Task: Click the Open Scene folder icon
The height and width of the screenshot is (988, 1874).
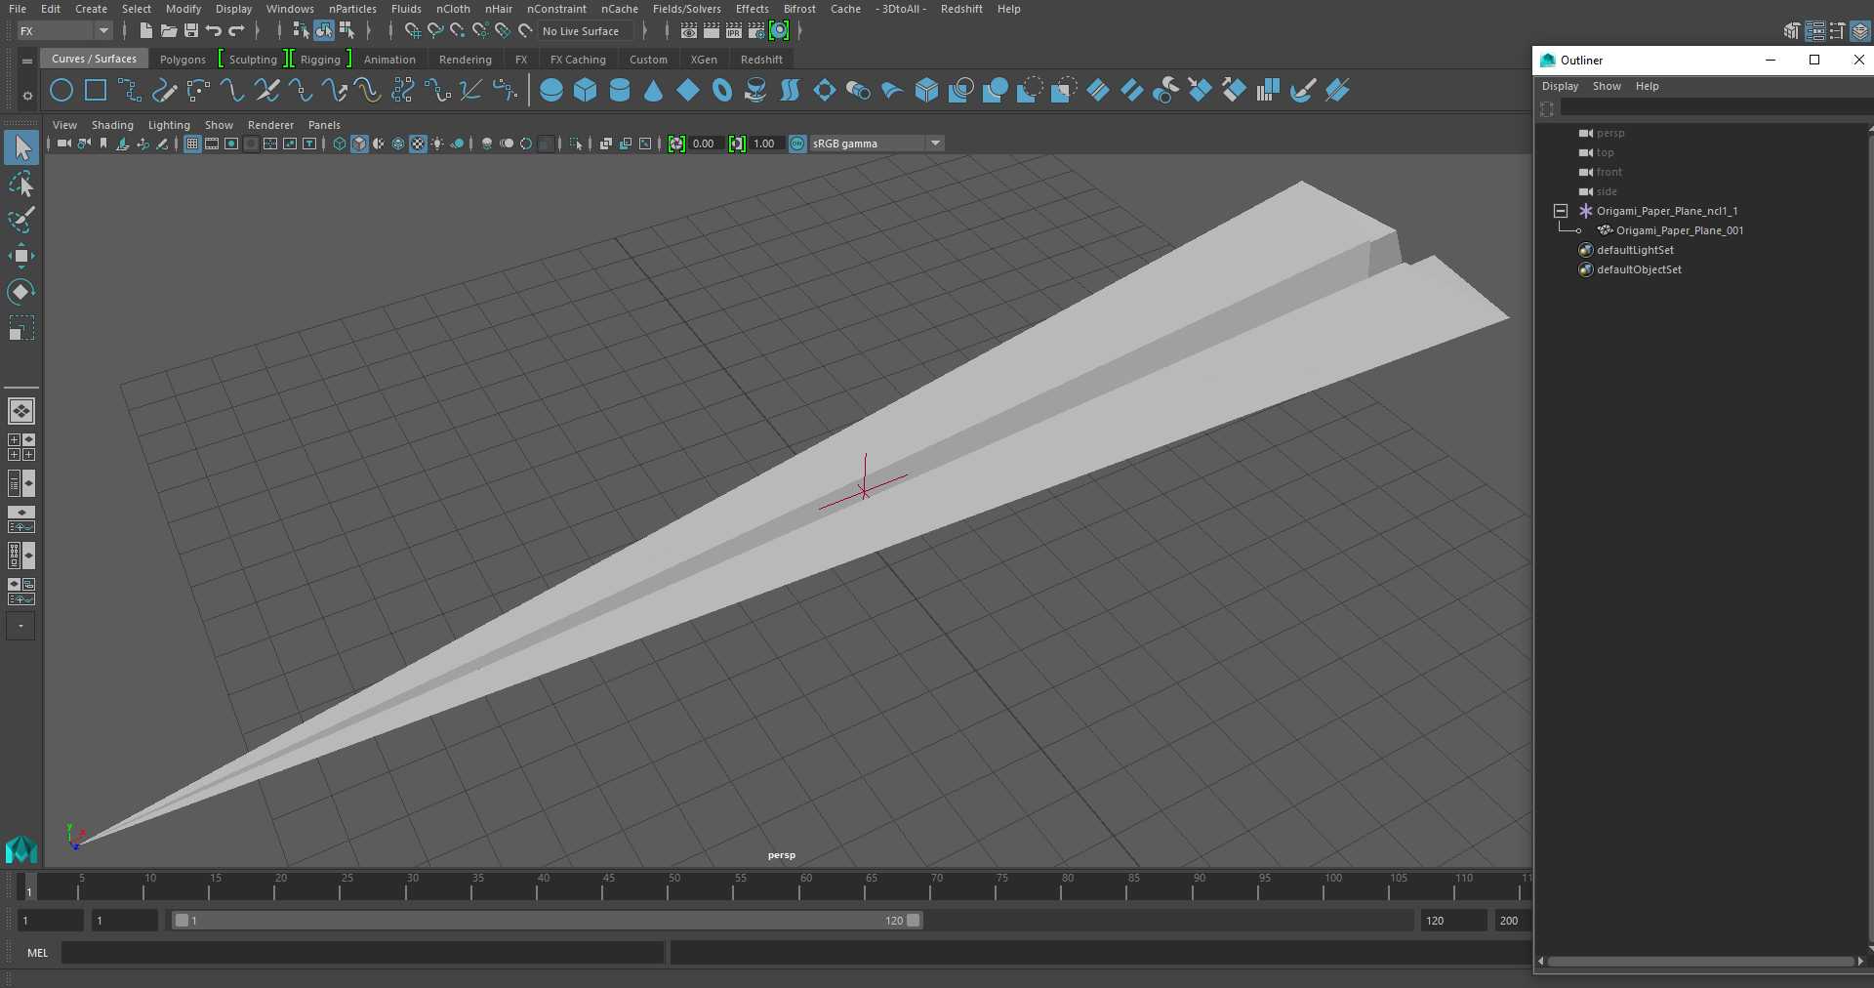Action: click(168, 31)
